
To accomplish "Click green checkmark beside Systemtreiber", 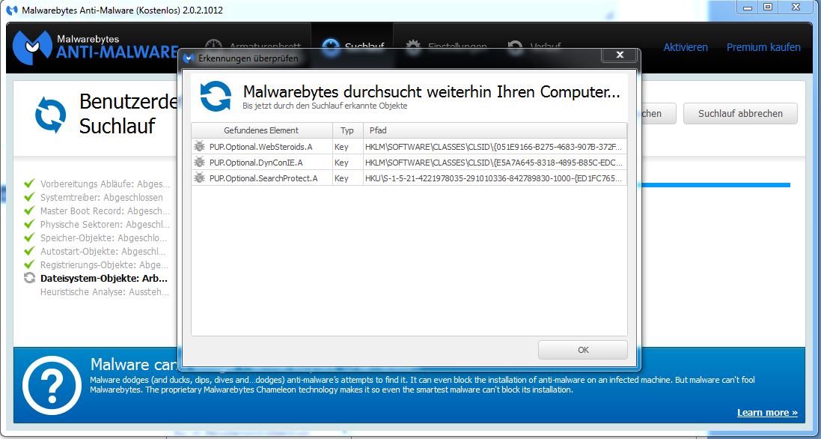I will 30,197.
